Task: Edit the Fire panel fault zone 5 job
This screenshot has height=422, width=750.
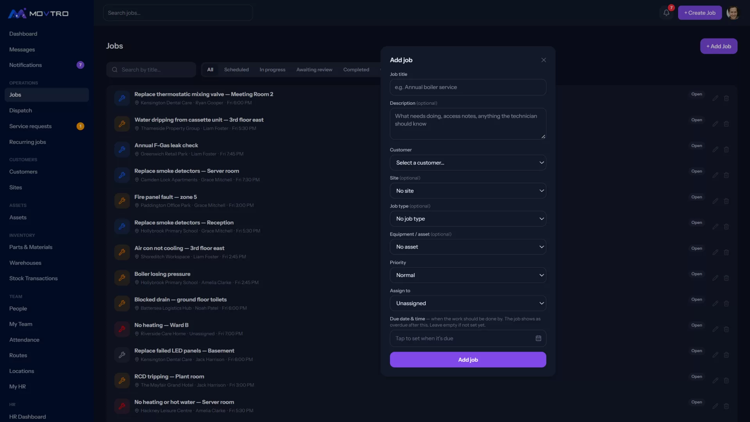Action: 715,201
